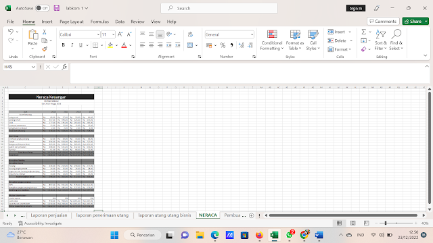Click the Borders icon
Image resolution: width=433 pixels, height=243 pixels.
point(95,45)
